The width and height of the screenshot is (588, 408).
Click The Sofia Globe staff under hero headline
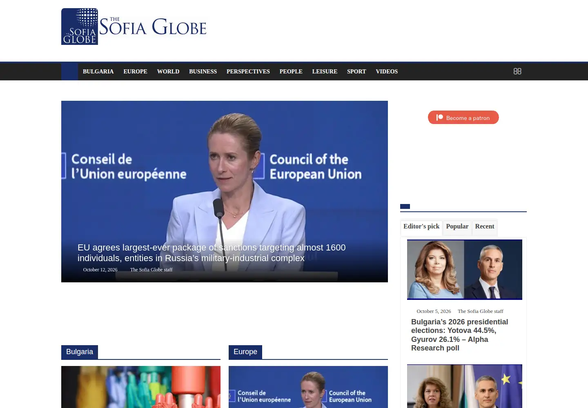[151, 270]
